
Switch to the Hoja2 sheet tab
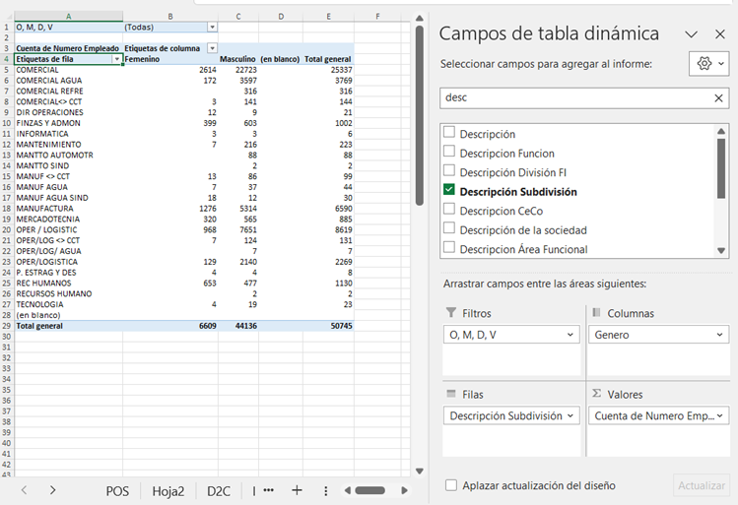point(168,490)
